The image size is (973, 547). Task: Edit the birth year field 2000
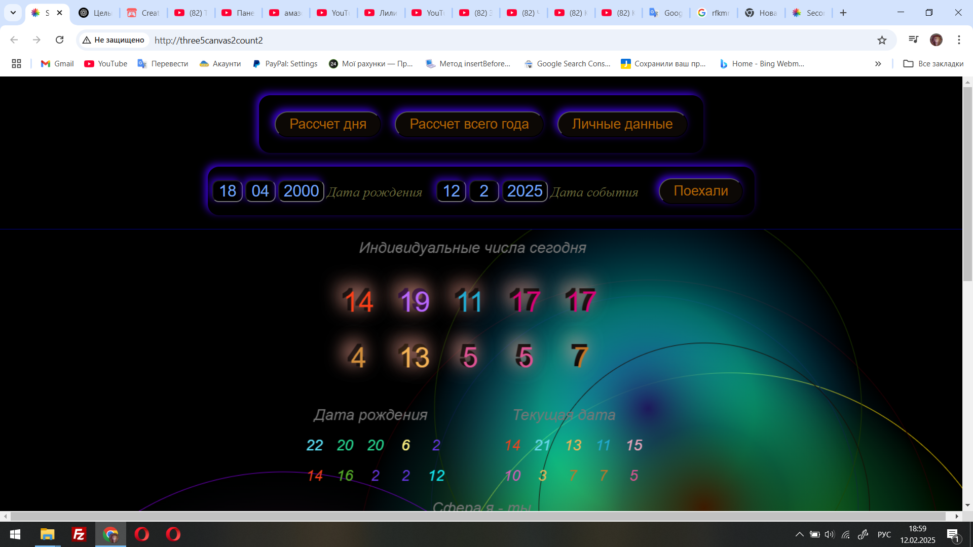(x=302, y=191)
